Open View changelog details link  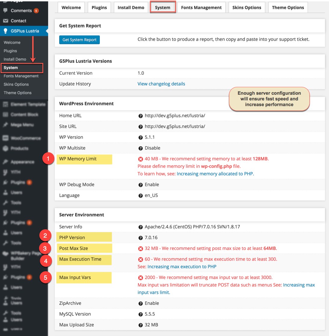[161, 84]
